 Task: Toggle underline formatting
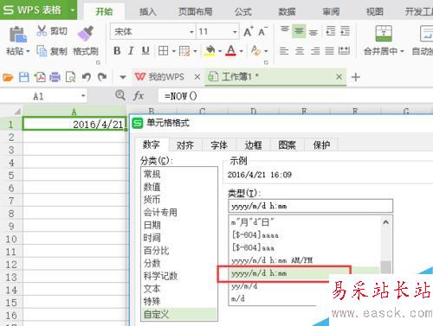[145, 51]
